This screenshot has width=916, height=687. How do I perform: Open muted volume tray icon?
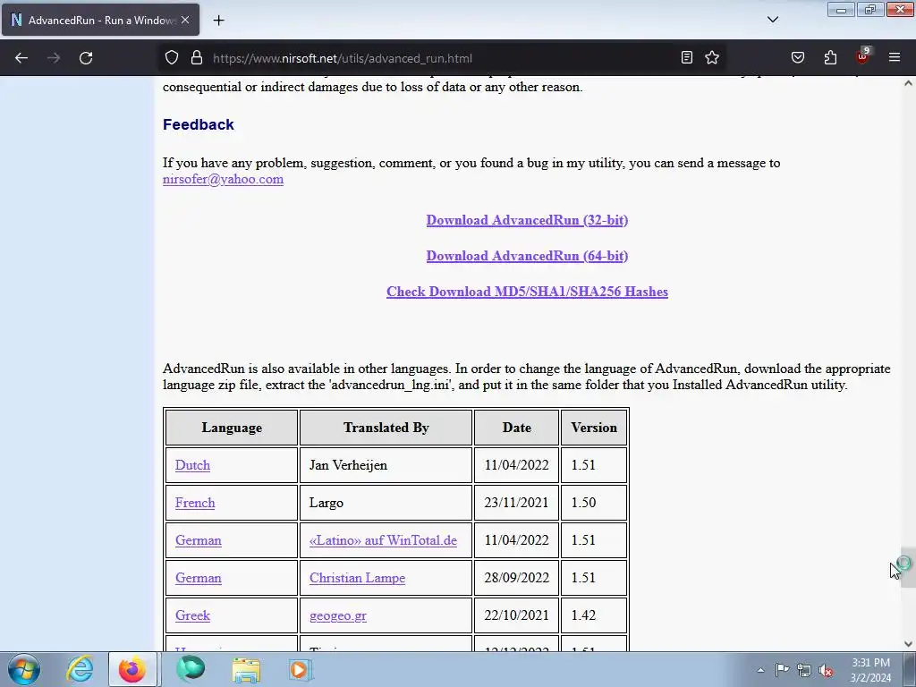[826, 670]
